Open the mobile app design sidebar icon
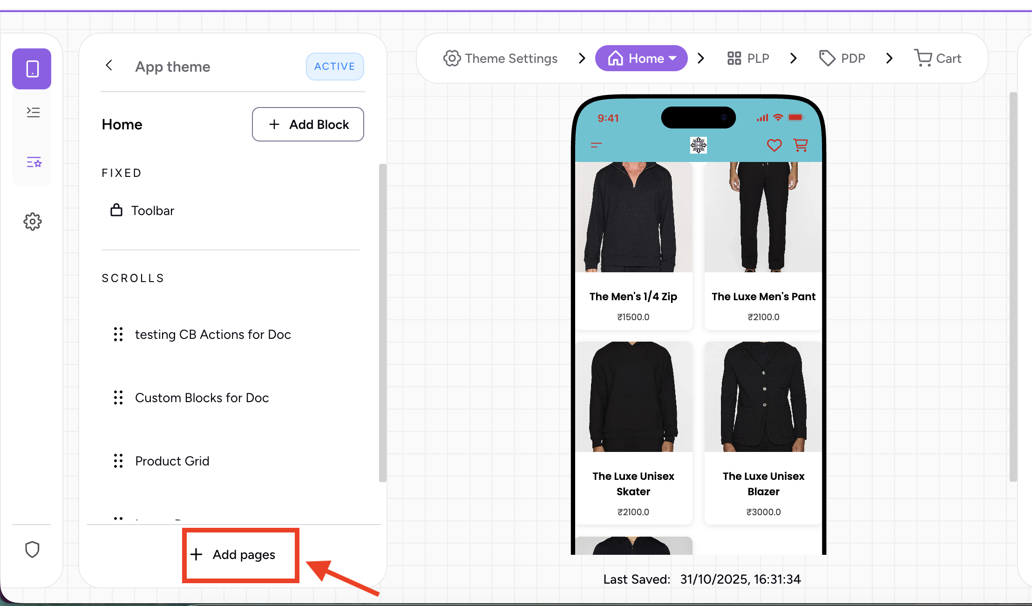This screenshot has height=606, width=1032. pos(32,69)
